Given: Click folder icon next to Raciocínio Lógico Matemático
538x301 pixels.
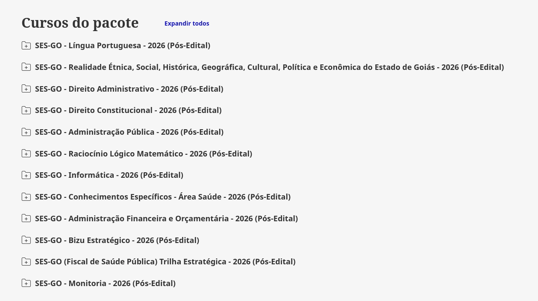Looking at the screenshot, I should click(x=26, y=153).
